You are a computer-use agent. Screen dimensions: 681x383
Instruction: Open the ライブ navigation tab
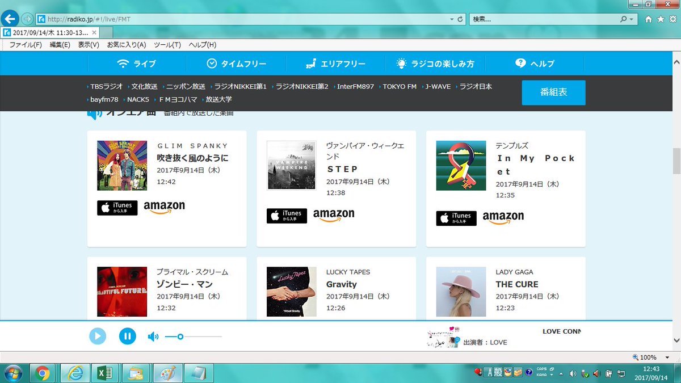(x=136, y=64)
